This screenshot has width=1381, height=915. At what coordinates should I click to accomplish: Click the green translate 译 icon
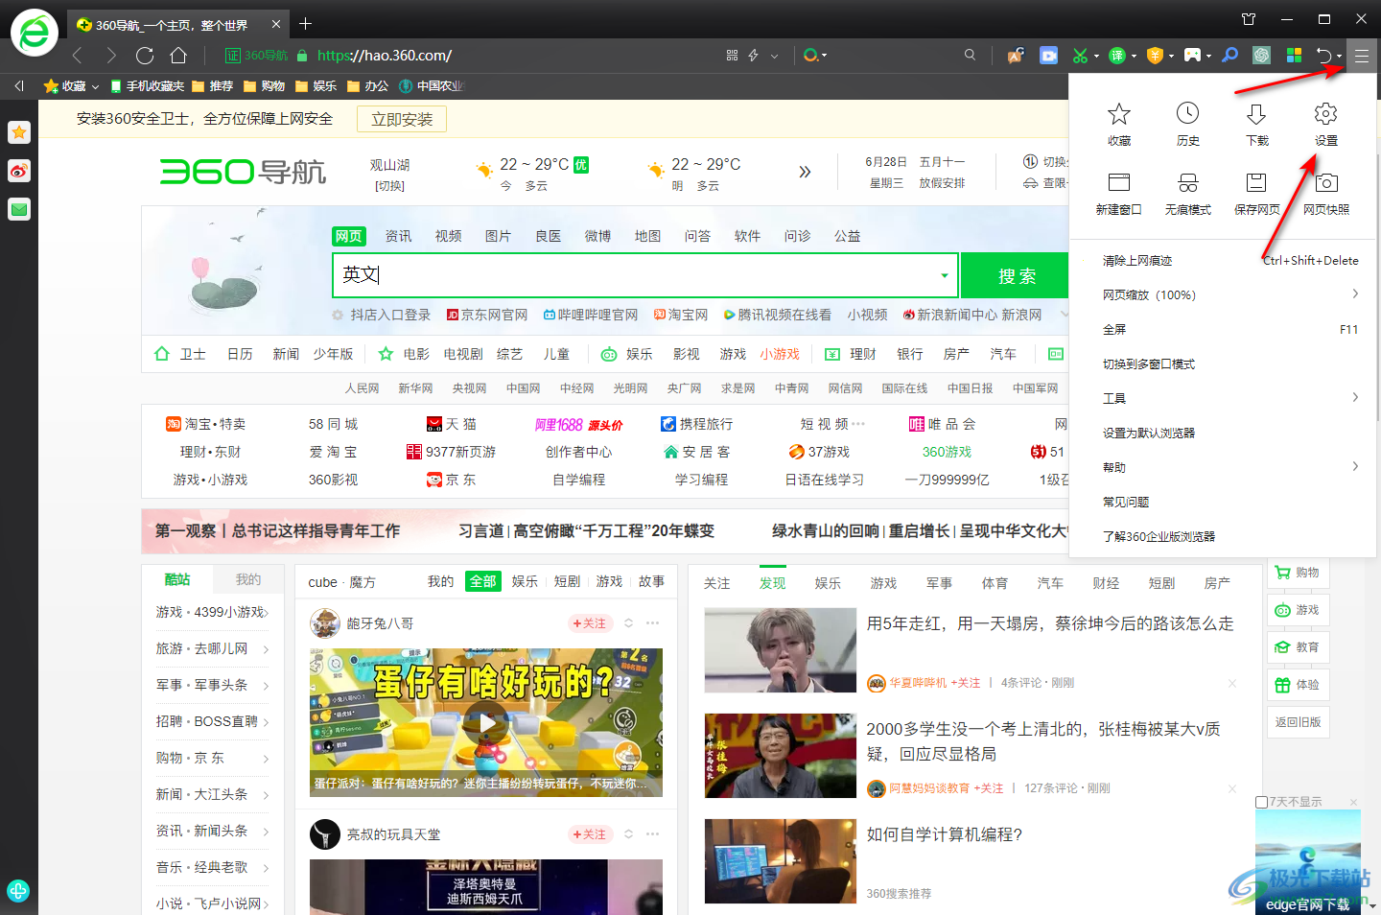[1117, 56]
